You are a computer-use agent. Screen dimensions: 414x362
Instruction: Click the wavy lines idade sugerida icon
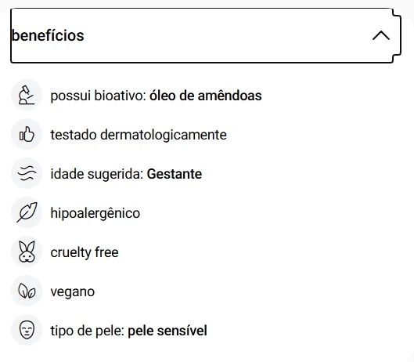[x=27, y=173]
